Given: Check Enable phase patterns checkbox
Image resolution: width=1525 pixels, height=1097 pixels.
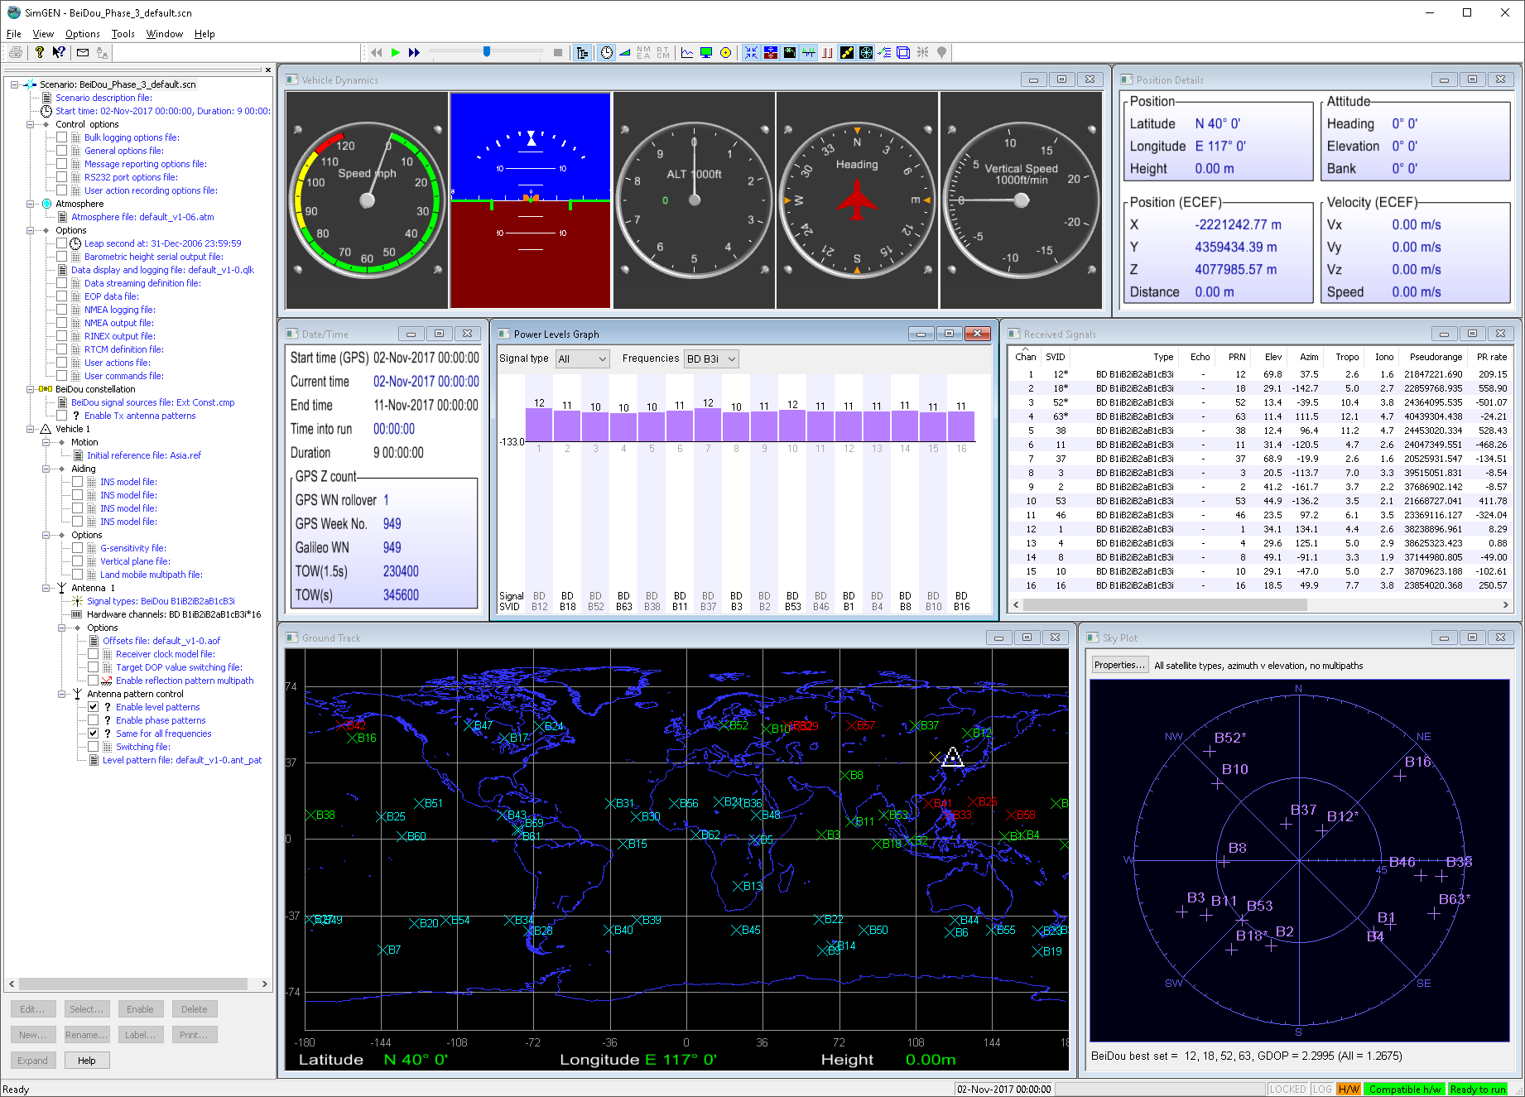Looking at the screenshot, I should (94, 720).
